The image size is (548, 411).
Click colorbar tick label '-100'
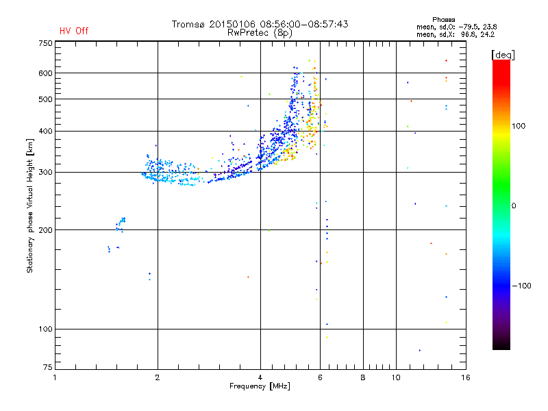521,286
